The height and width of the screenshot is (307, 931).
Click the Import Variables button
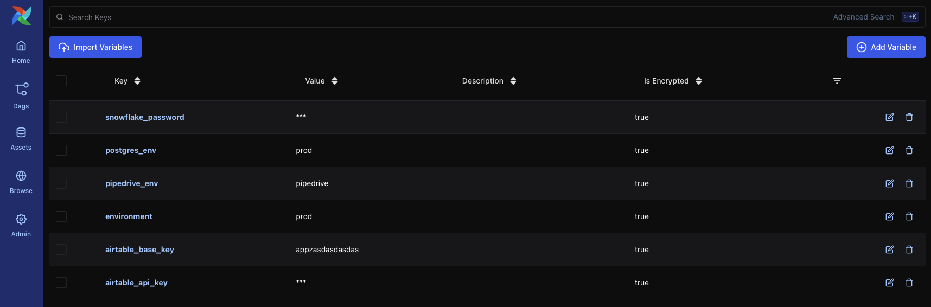point(95,47)
